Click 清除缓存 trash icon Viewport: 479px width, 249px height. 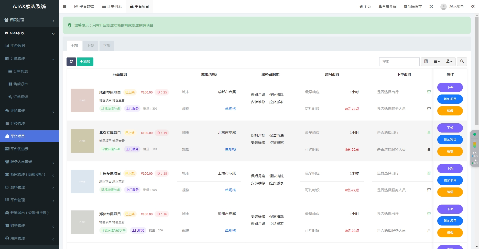[413, 6]
